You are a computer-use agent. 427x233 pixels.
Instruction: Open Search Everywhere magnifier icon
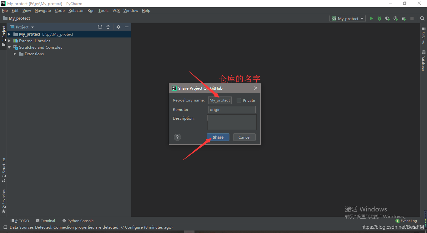(x=422, y=18)
